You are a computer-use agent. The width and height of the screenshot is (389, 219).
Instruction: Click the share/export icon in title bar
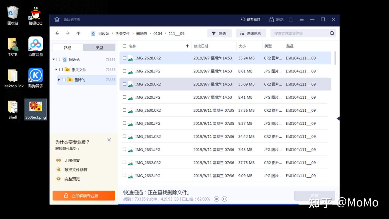[x=291, y=19]
